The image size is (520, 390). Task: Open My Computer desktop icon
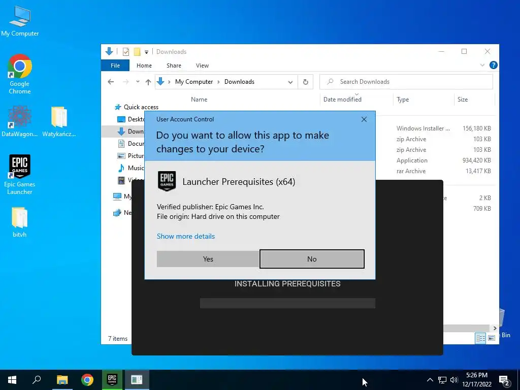pyautogui.click(x=20, y=21)
